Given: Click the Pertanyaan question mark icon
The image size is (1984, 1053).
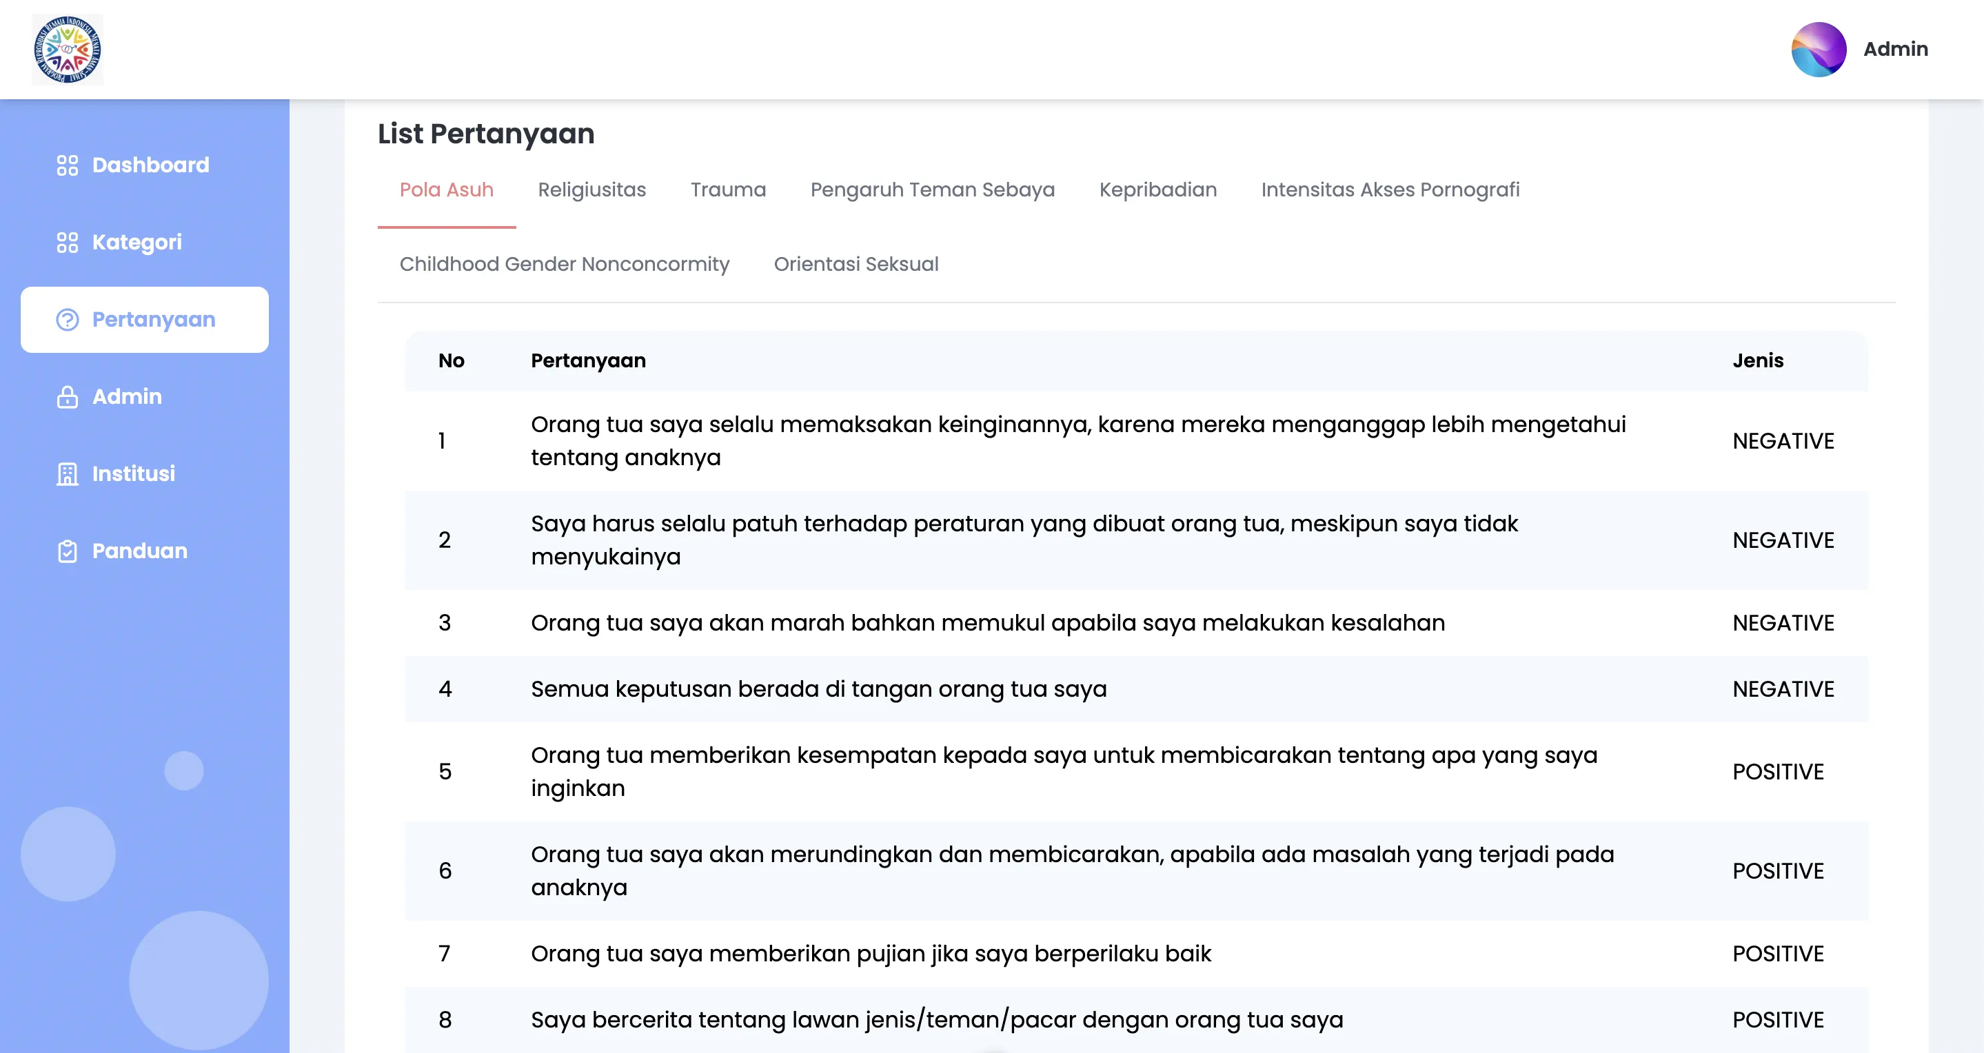Looking at the screenshot, I should [67, 320].
